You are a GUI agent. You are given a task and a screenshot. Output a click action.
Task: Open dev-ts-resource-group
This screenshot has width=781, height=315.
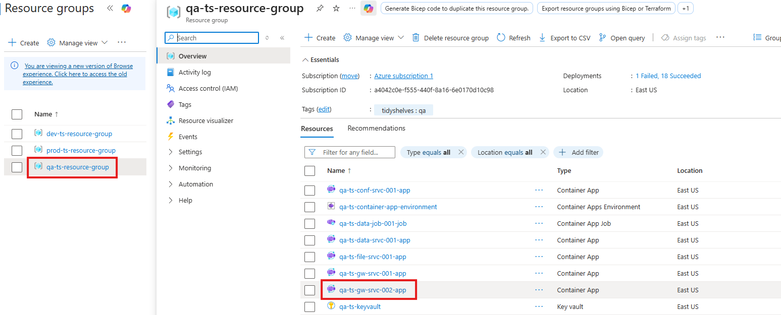coord(79,134)
